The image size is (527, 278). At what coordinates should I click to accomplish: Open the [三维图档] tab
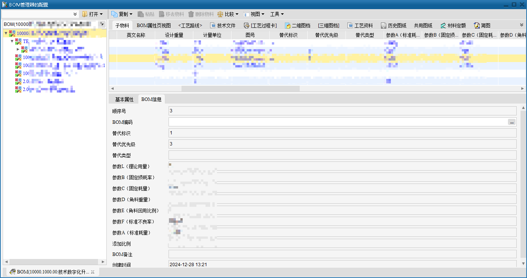coord(328,26)
